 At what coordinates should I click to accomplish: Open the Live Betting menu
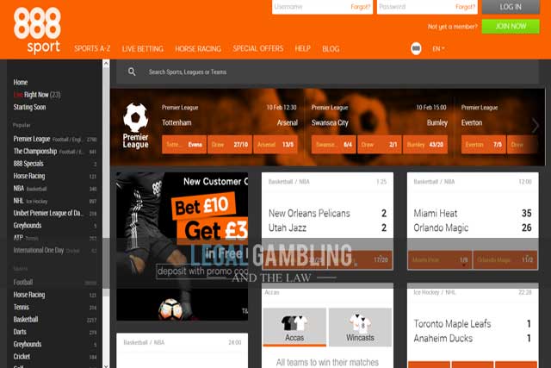click(x=143, y=48)
